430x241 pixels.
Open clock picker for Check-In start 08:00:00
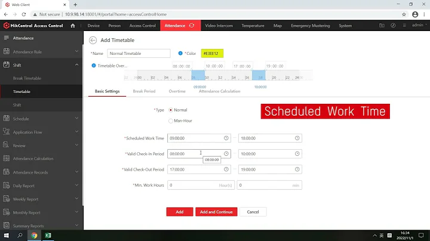tap(226, 154)
